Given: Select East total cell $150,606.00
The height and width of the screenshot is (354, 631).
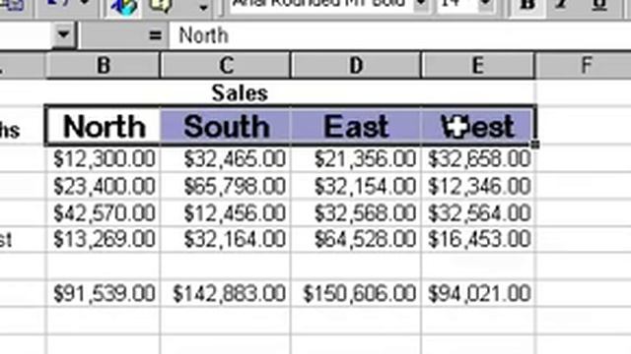Looking at the screenshot, I should (x=356, y=294).
